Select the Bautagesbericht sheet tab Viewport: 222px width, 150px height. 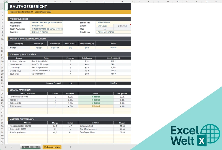click(30, 147)
